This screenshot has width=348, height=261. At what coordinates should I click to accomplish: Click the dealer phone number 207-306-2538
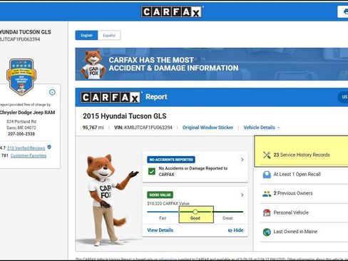pyautogui.click(x=21, y=134)
